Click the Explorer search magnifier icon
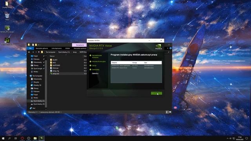This screenshot has width=251, height=141. (168, 52)
